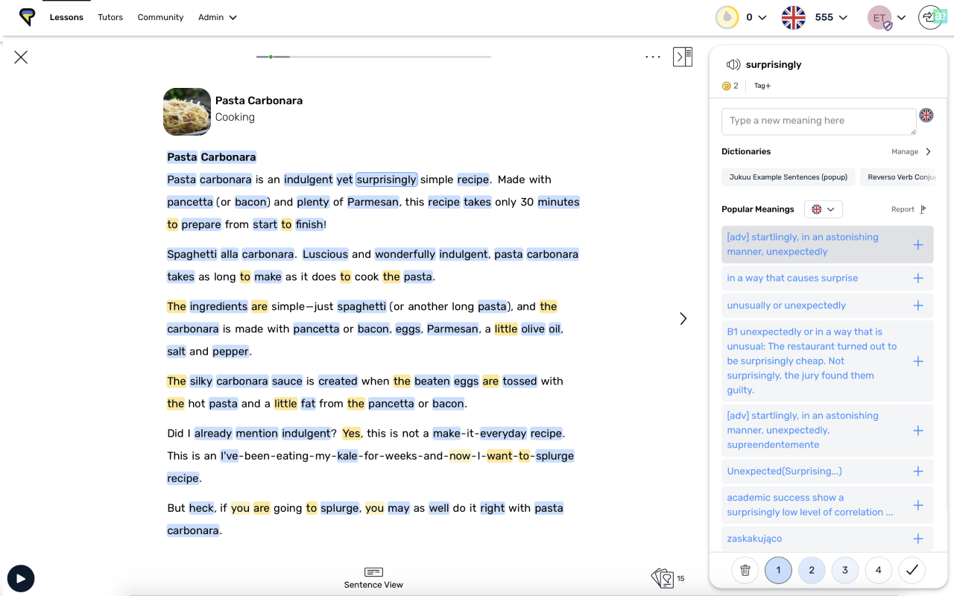
Task: Switch to the Tutors tab
Action: point(110,16)
